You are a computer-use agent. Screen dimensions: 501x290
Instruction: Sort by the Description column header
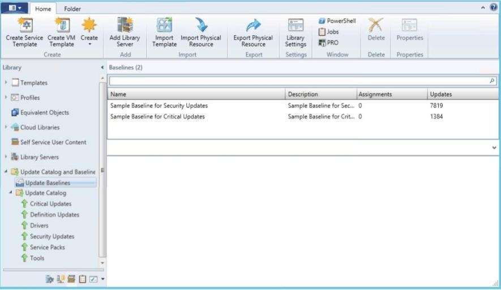tap(321, 94)
